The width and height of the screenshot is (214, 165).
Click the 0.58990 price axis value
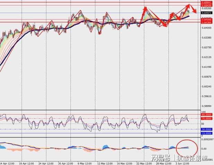(206, 106)
